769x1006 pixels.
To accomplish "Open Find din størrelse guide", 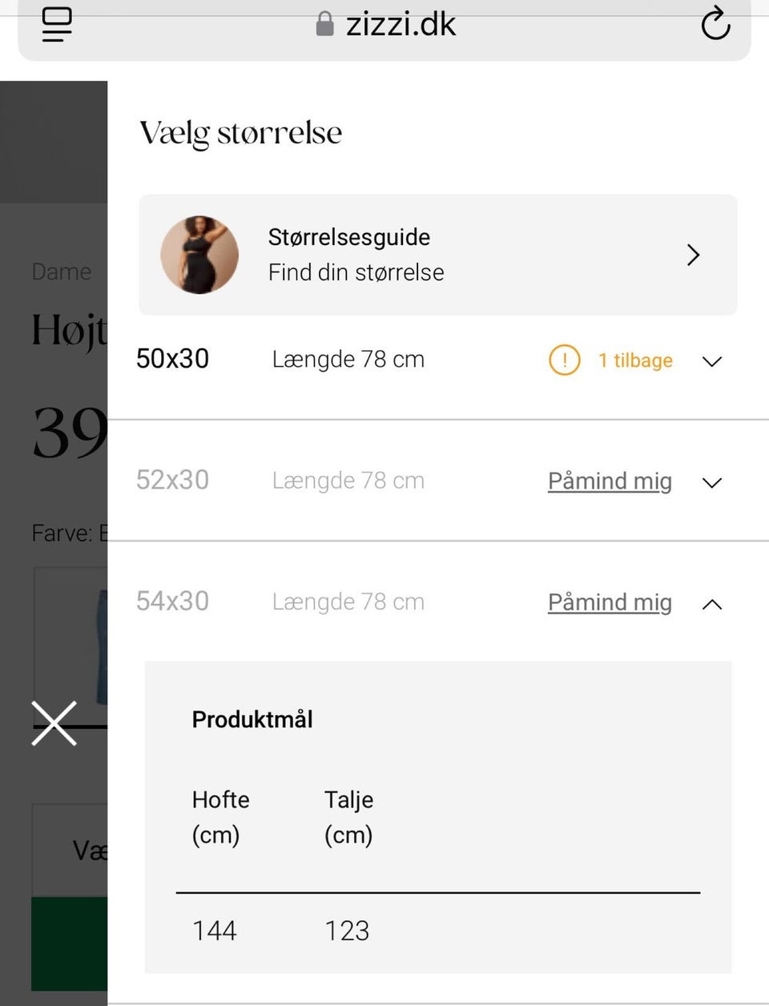I will pyautogui.click(x=356, y=272).
